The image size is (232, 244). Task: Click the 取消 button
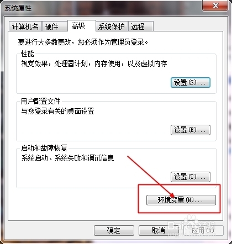point(159,230)
